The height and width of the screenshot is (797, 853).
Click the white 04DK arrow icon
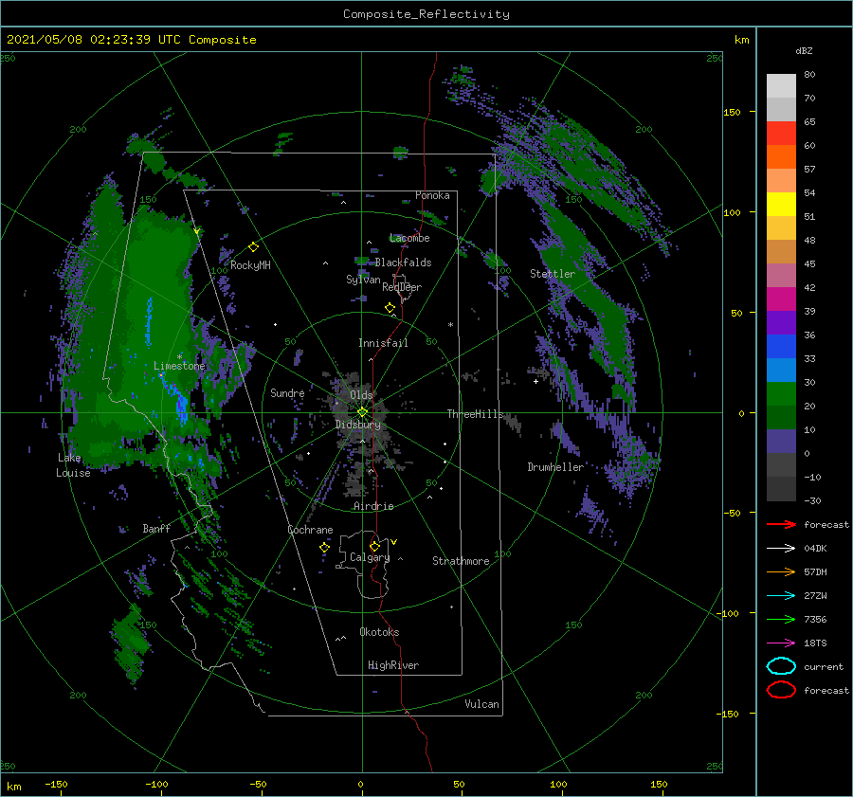point(781,548)
